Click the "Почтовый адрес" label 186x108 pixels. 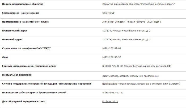click(12, 39)
